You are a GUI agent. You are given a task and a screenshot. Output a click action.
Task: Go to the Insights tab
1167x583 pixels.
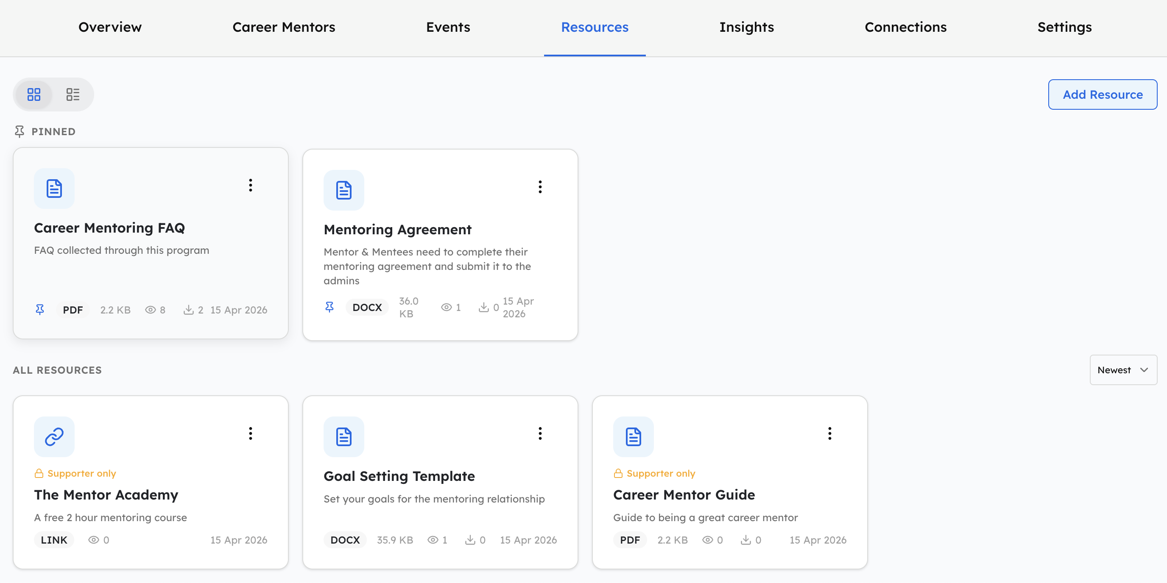tap(746, 27)
